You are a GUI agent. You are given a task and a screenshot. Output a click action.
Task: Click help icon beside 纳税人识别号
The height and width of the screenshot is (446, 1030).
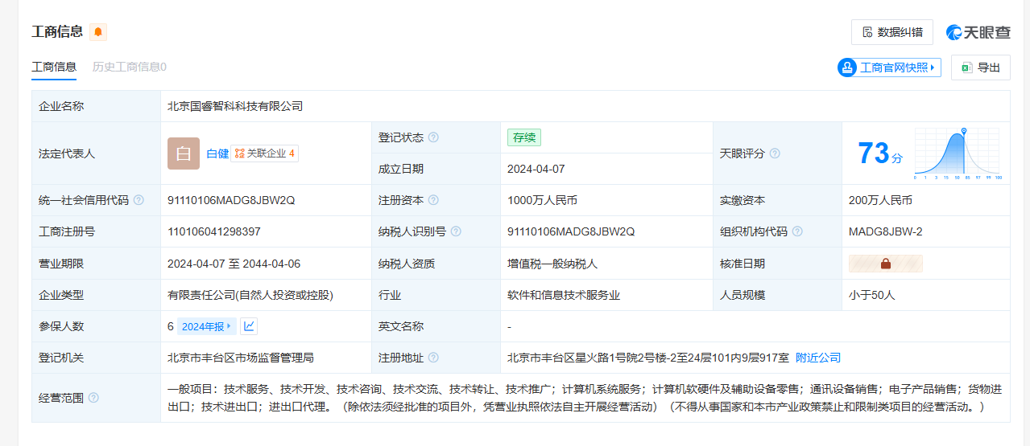(456, 231)
